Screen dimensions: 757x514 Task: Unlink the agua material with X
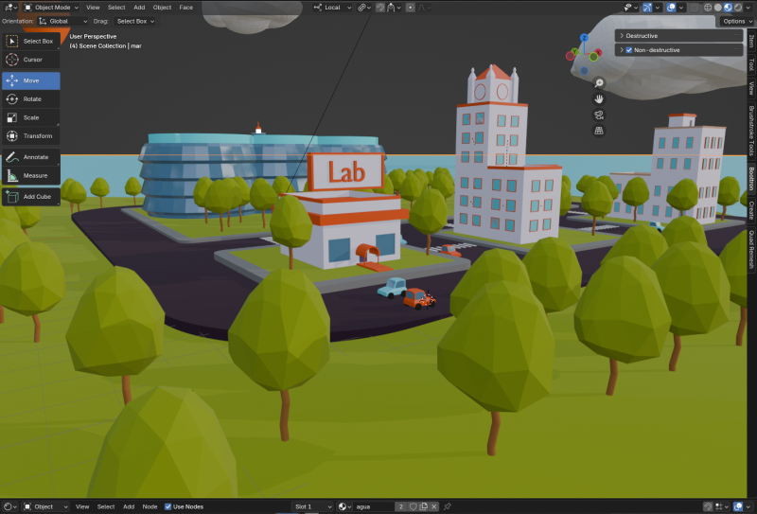tap(434, 506)
